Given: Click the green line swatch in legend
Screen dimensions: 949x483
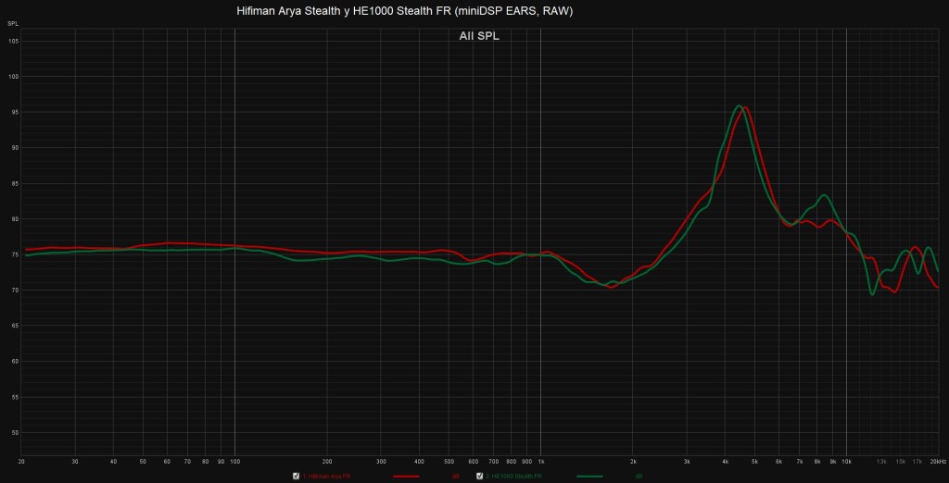Looking at the screenshot, I should pos(589,476).
